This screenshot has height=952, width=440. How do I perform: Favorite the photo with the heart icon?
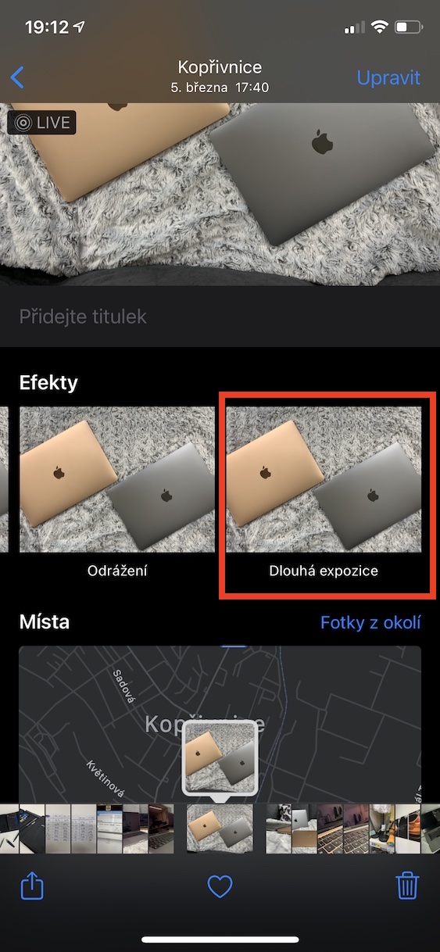click(x=220, y=886)
